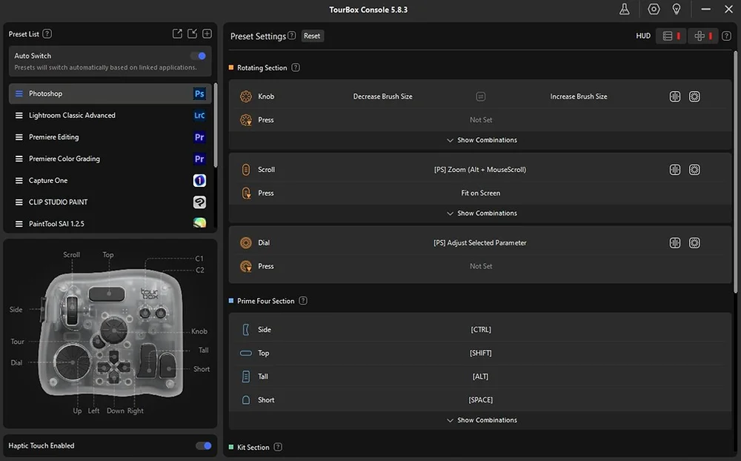Click the lightbulb tips icon

677,9
